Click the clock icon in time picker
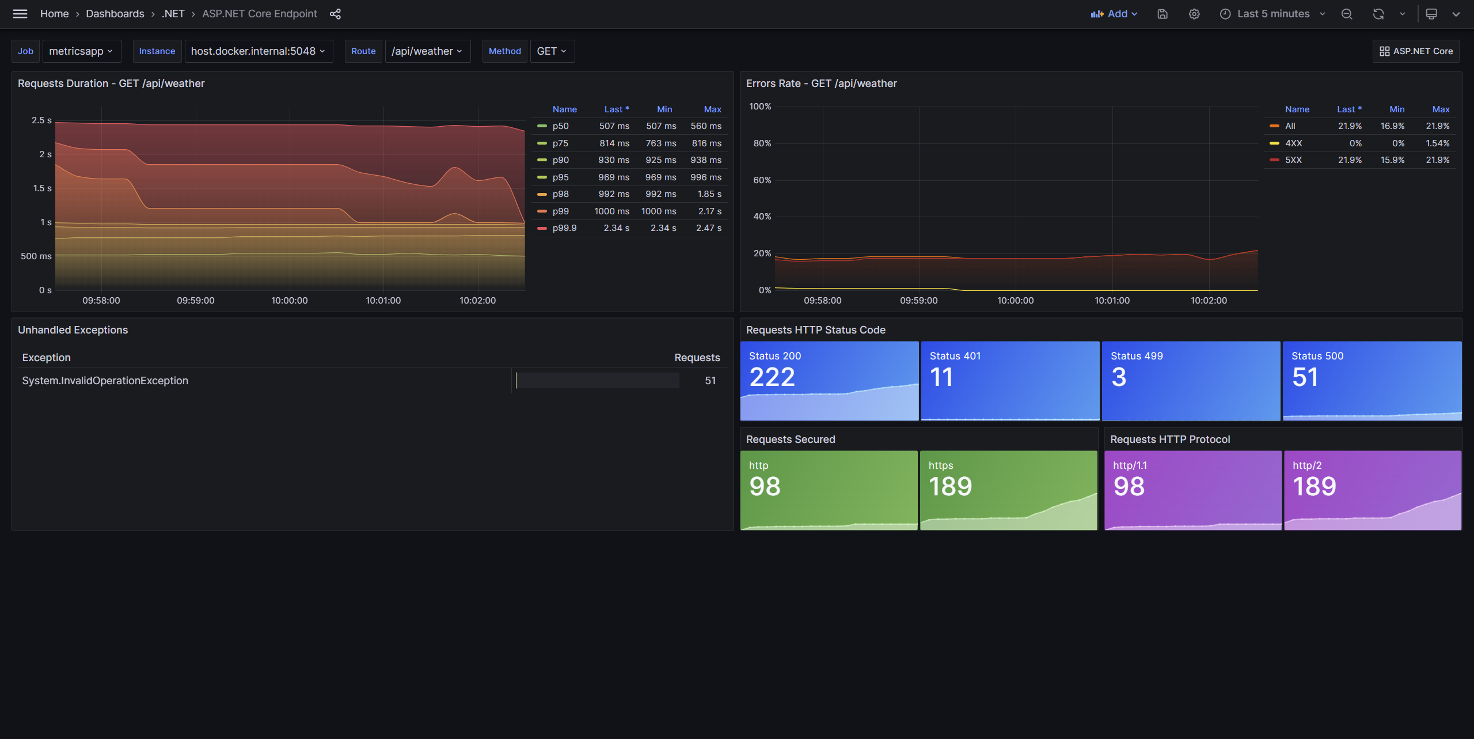Screen dimensions: 1474x739 click(x=1225, y=14)
